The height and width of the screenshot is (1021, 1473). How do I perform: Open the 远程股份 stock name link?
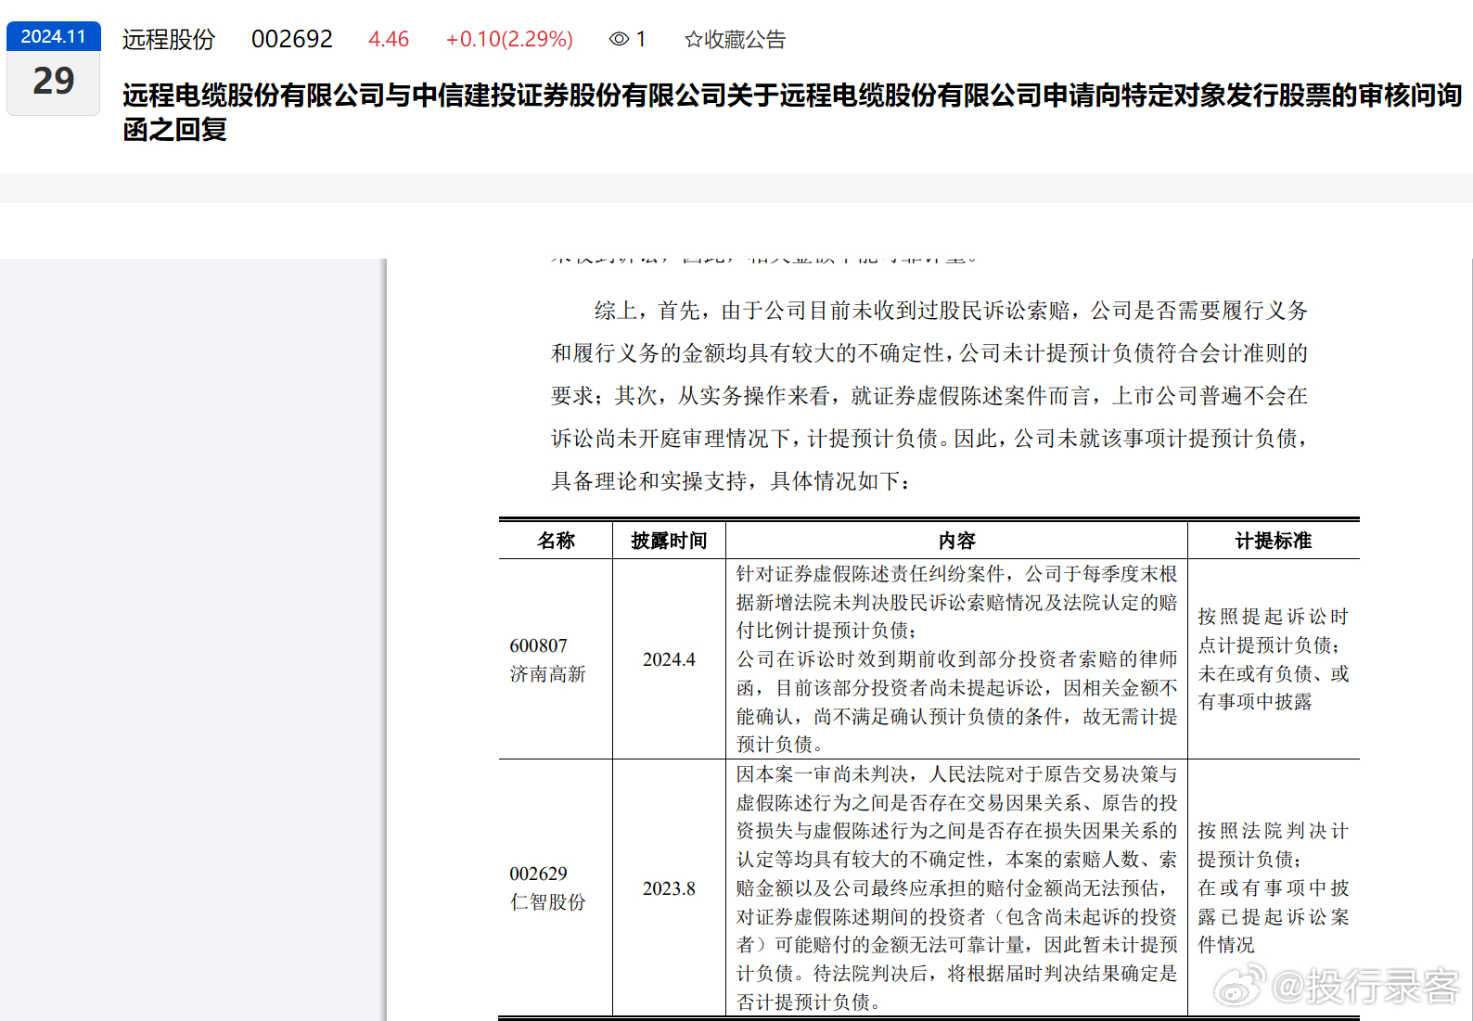169,39
